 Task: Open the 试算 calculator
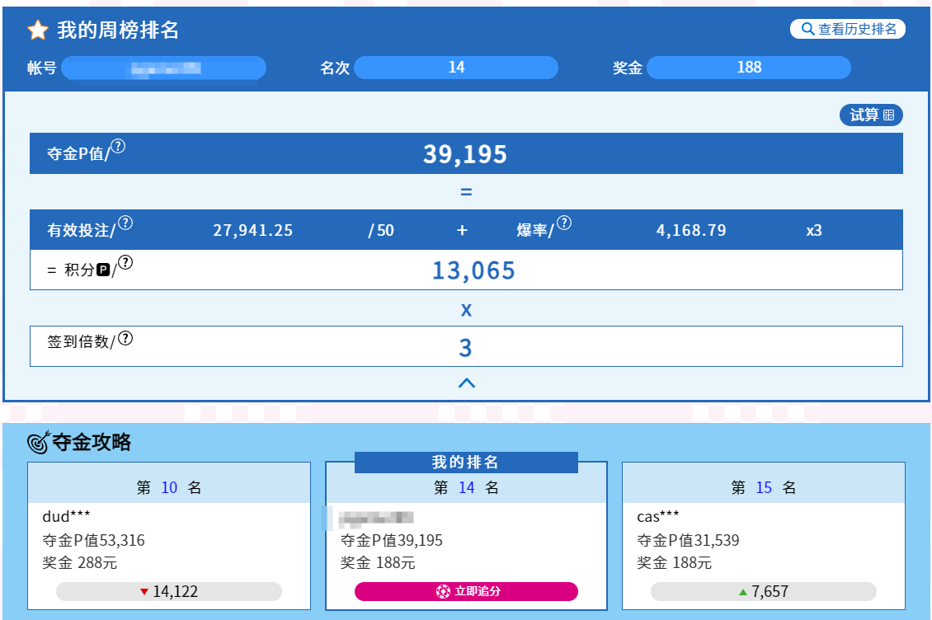[x=871, y=115]
